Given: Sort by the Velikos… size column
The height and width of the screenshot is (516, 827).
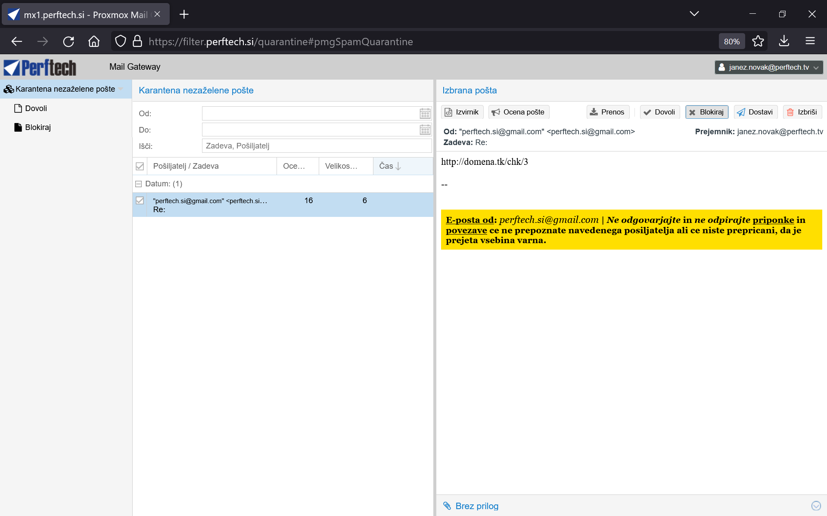Looking at the screenshot, I should [346, 166].
